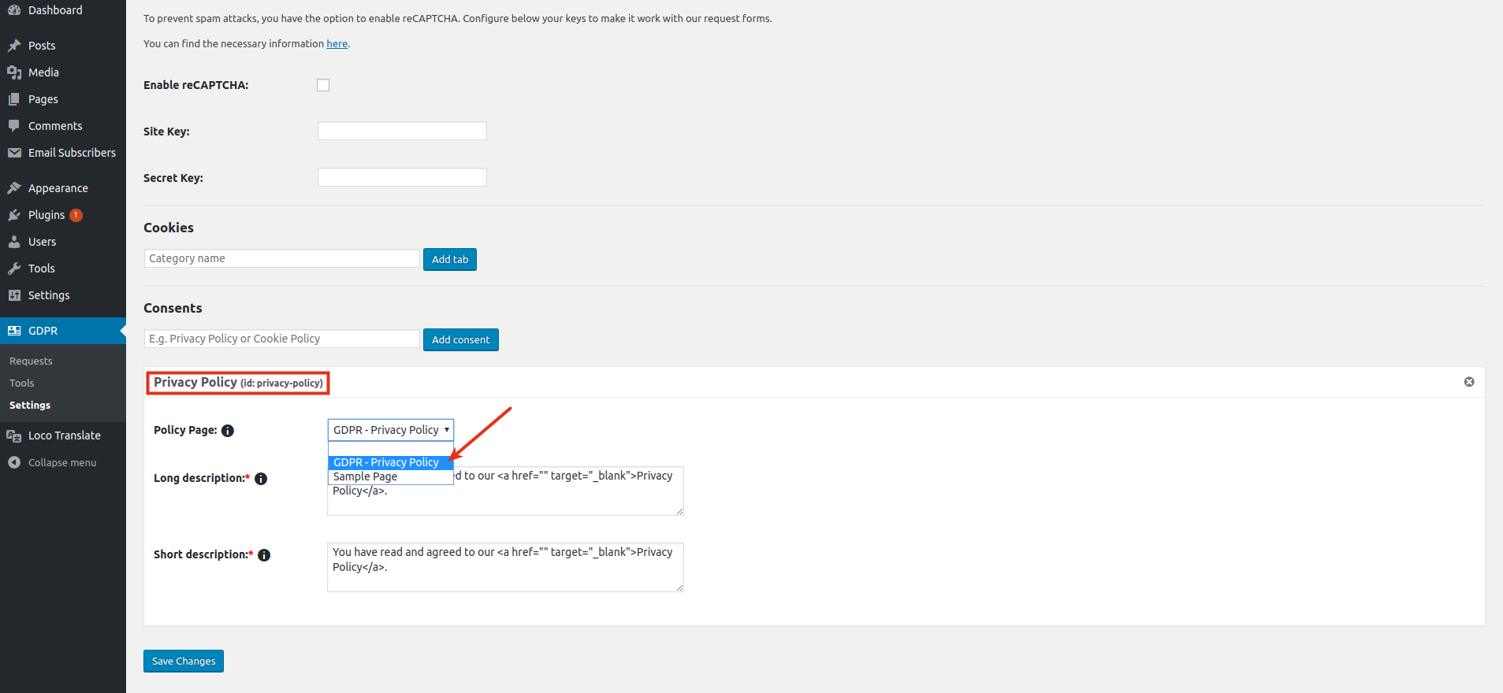Viewport: 1503px width, 693px height.
Task: Click the Add consent button
Action: tap(460, 339)
